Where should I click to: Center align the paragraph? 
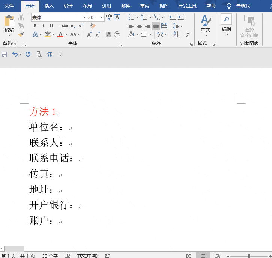(x=139, y=26)
